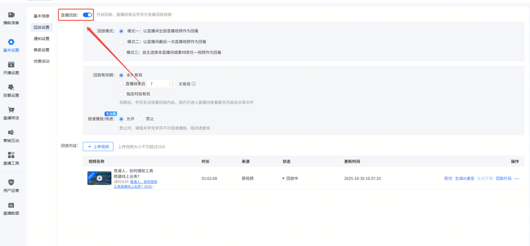Open 观看设置 sidebar icon
Viewport: 530px width, 246px height.
coord(11,87)
